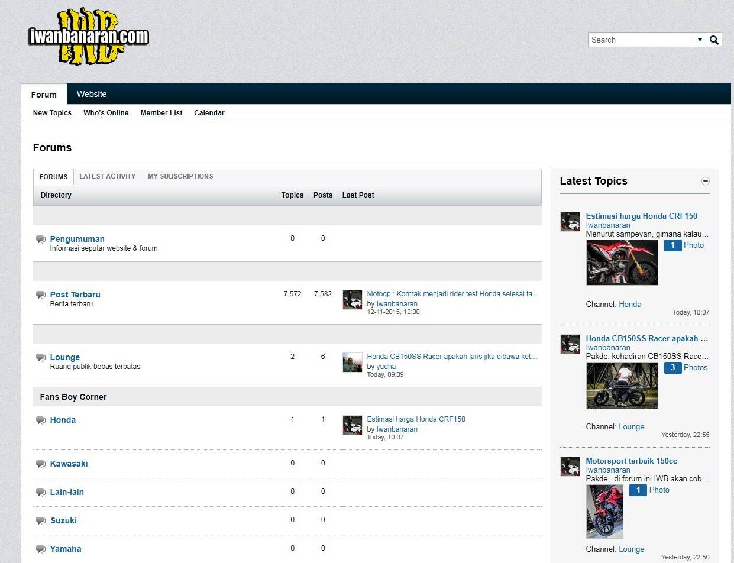
Task: Click the Yamaha forum speech-bubble icon
Action: 41,549
